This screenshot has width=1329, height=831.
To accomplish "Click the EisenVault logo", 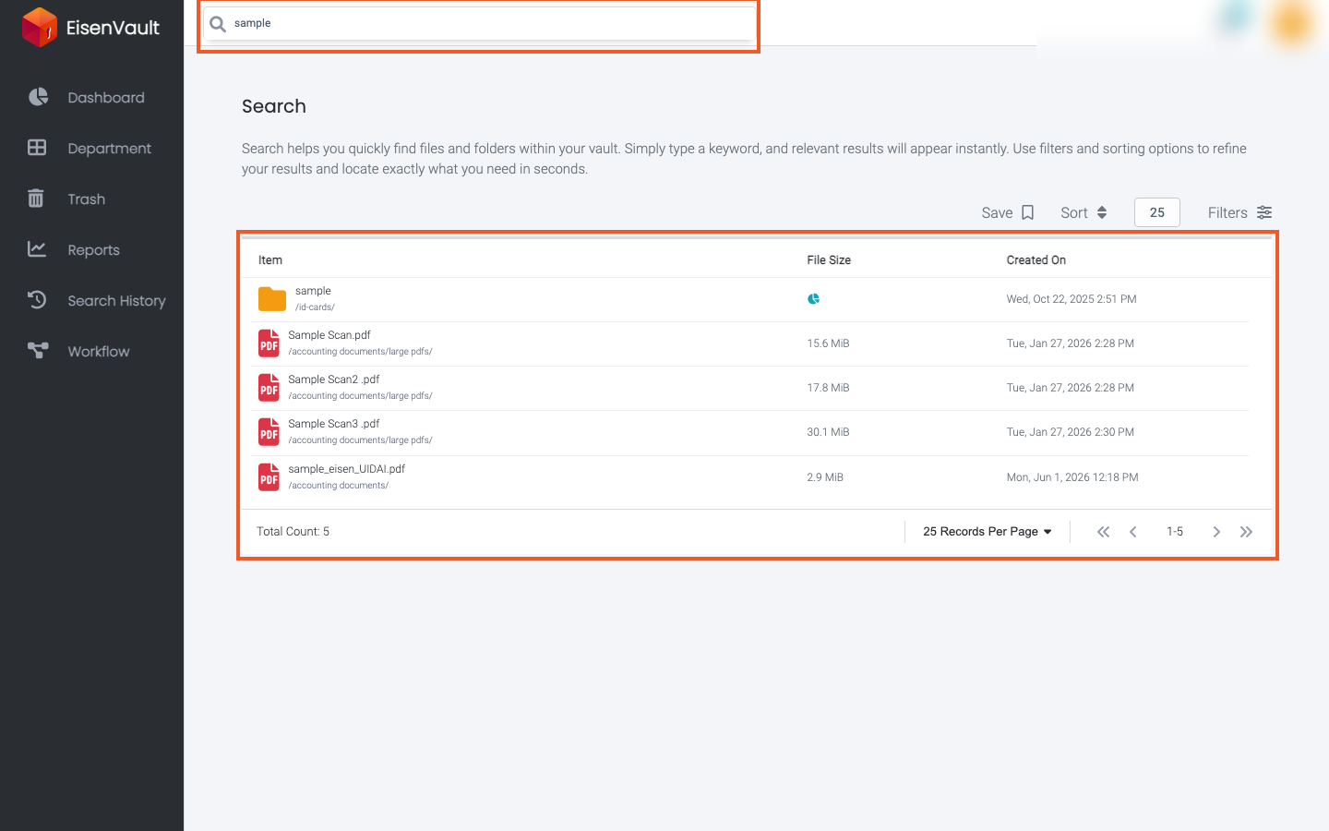I will 90,27.
